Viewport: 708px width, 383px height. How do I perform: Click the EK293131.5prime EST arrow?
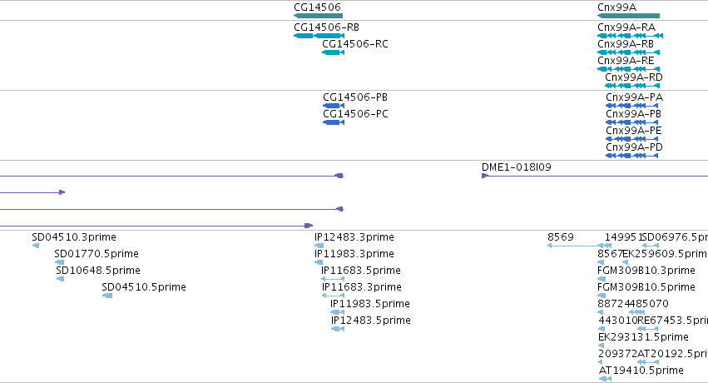[601, 346]
